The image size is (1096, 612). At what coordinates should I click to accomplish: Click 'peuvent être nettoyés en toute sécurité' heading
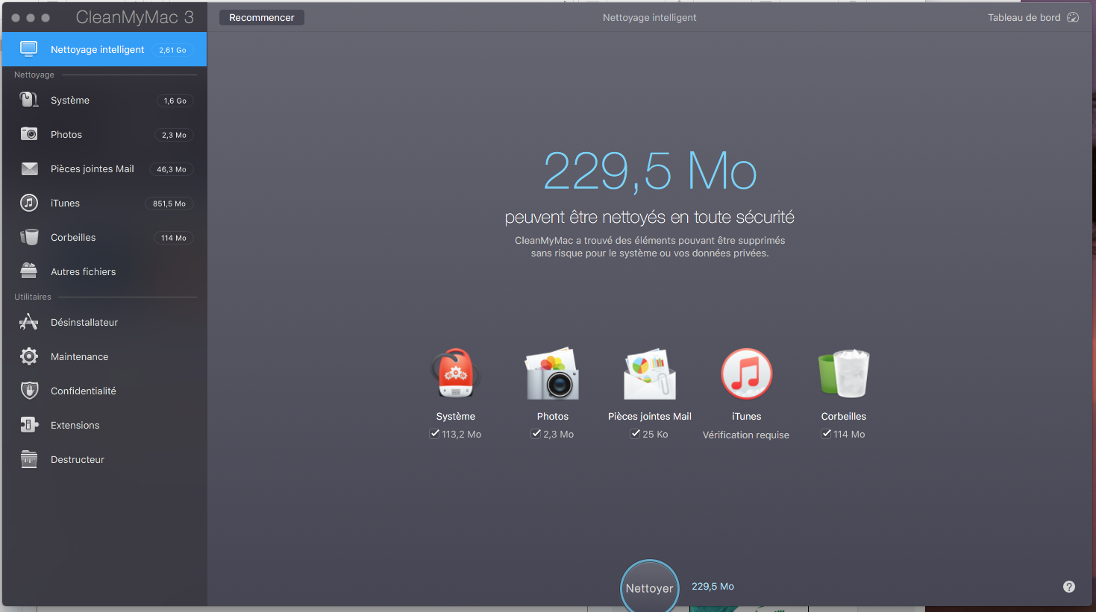[x=650, y=217]
